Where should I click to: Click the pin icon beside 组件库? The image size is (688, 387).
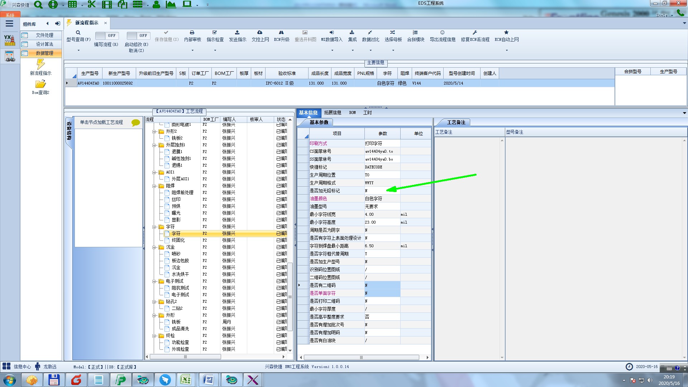coord(57,24)
